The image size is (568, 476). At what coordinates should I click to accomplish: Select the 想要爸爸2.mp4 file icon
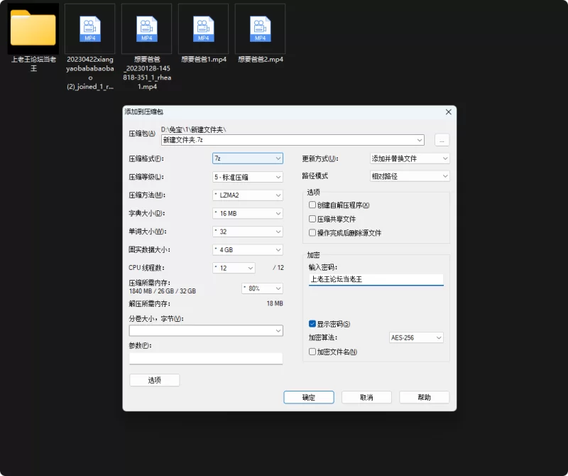260,29
